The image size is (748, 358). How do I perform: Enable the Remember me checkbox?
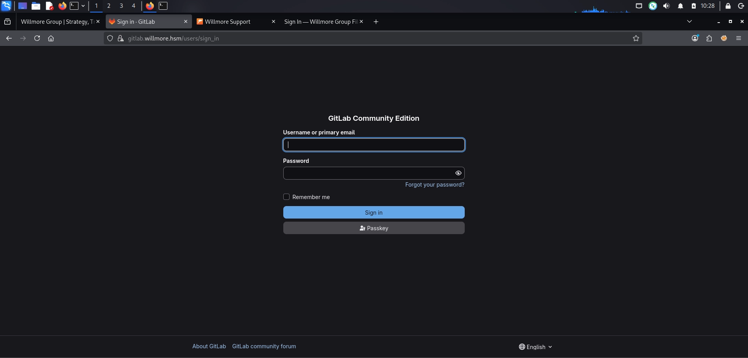[x=286, y=197]
